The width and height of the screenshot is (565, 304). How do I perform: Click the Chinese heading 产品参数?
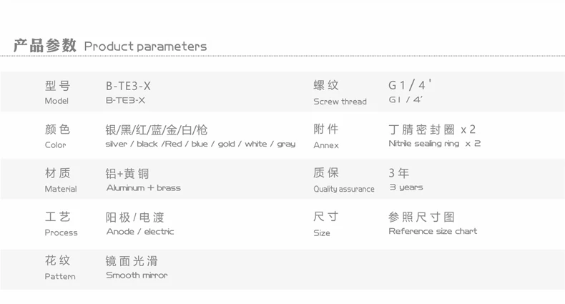[x=44, y=46]
